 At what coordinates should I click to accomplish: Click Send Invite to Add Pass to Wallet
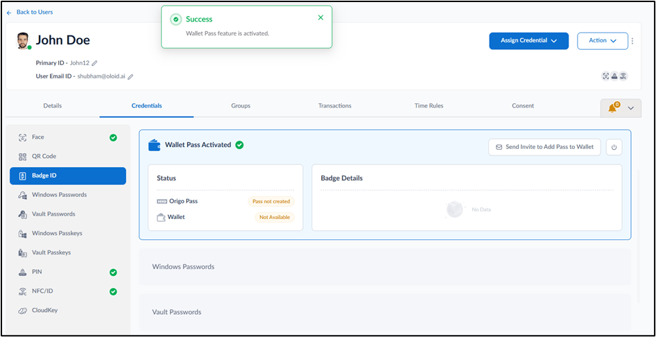pos(544,147)
